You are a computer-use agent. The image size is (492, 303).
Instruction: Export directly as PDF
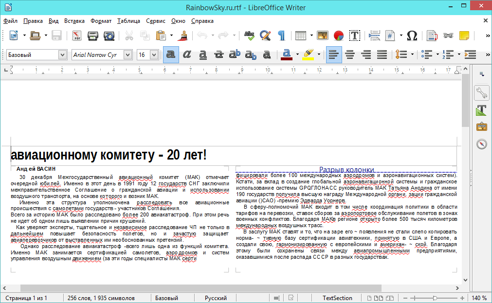tap(76, 36)
